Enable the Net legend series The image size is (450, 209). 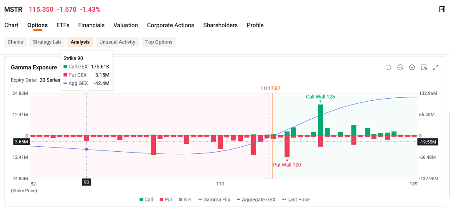click(185, 199)
